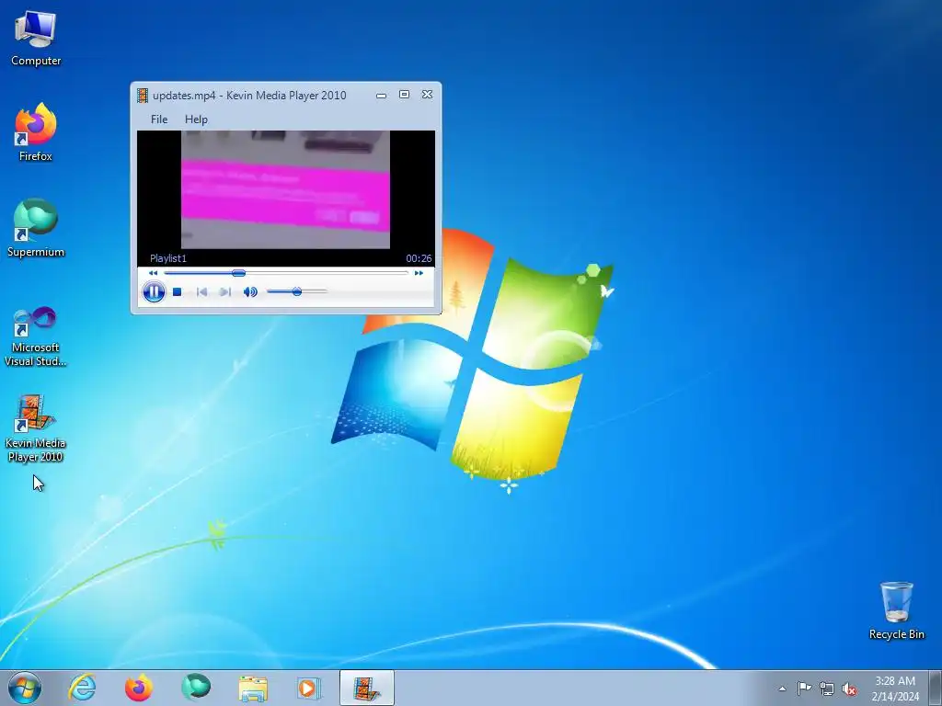
Task: Click the 00:26 elapsed time display
Action: tap(419, 258)
